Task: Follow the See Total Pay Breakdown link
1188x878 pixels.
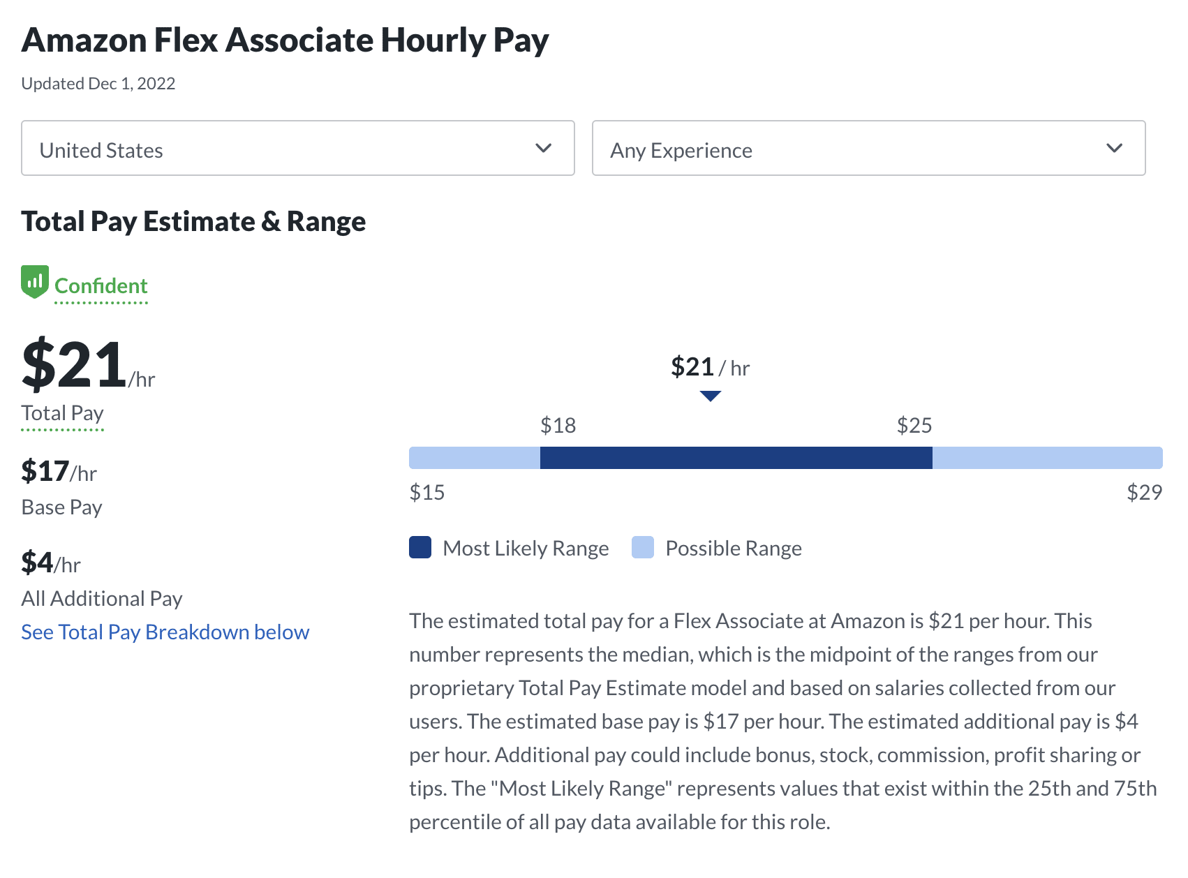Action: coord(165,632)
